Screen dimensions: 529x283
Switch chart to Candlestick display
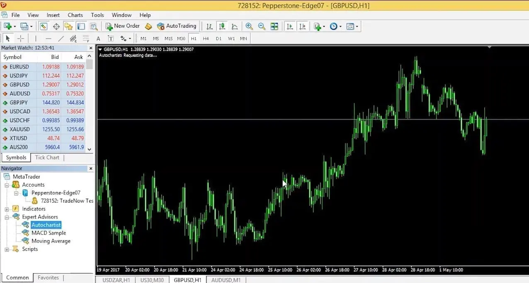click(222, 26)
